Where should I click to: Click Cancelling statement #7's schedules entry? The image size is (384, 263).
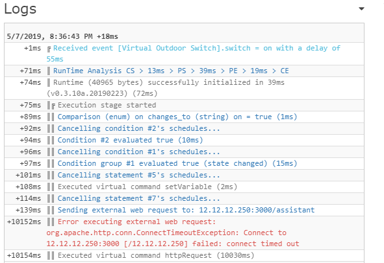(138, 198)
